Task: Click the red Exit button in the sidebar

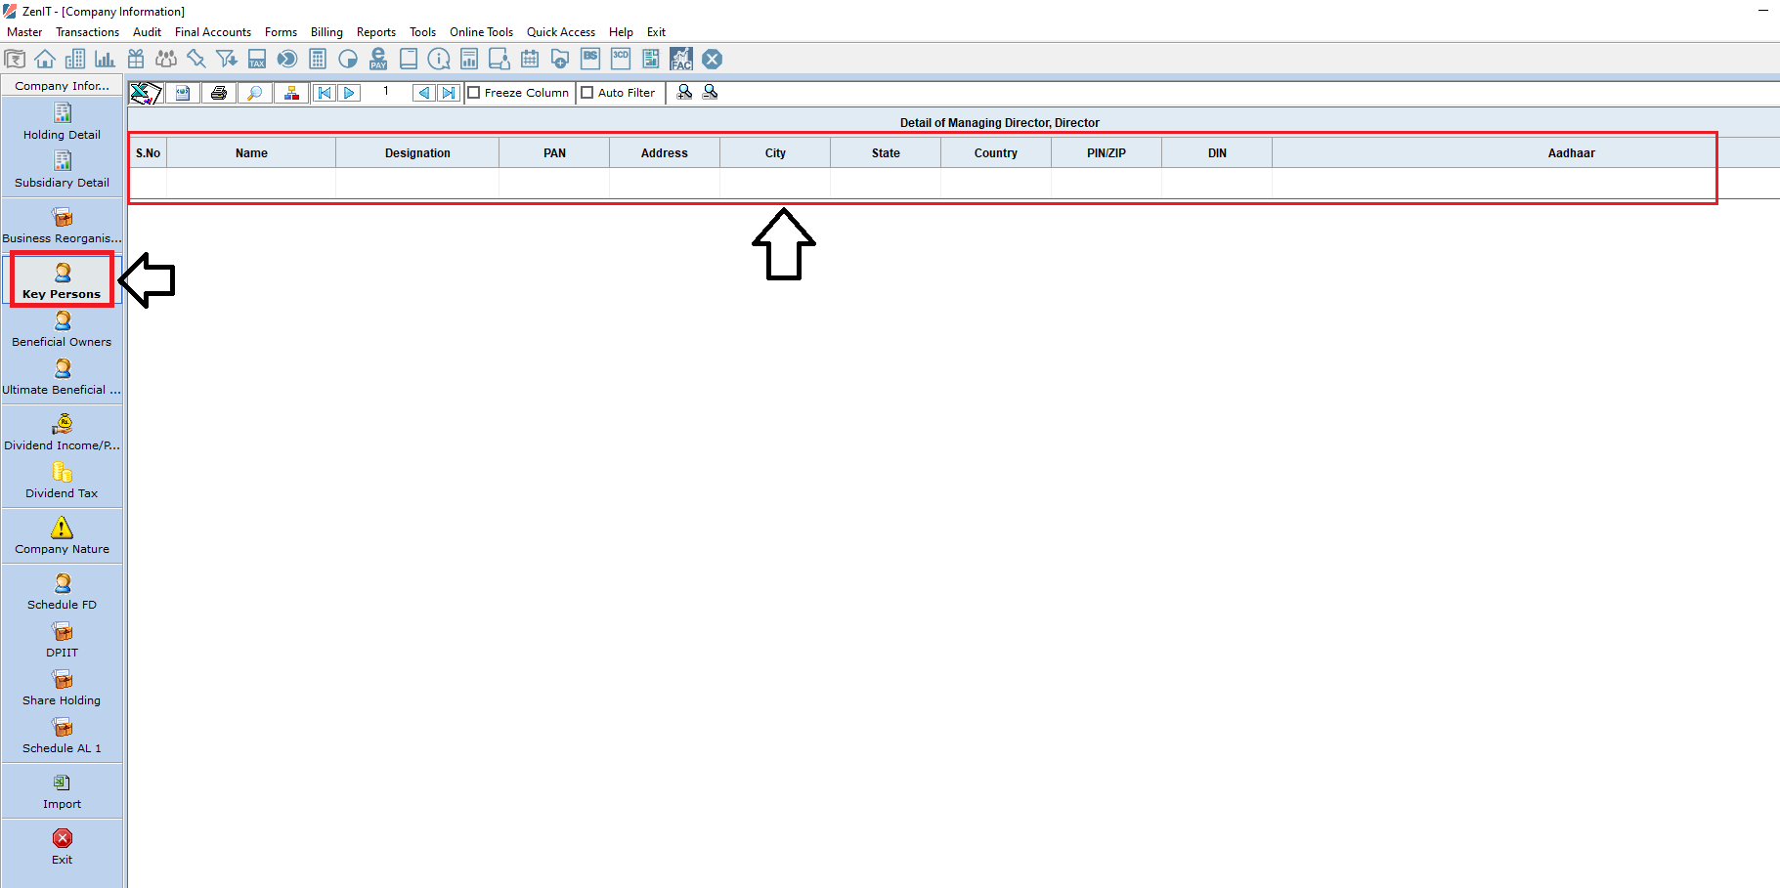Action: pos(62,847)
